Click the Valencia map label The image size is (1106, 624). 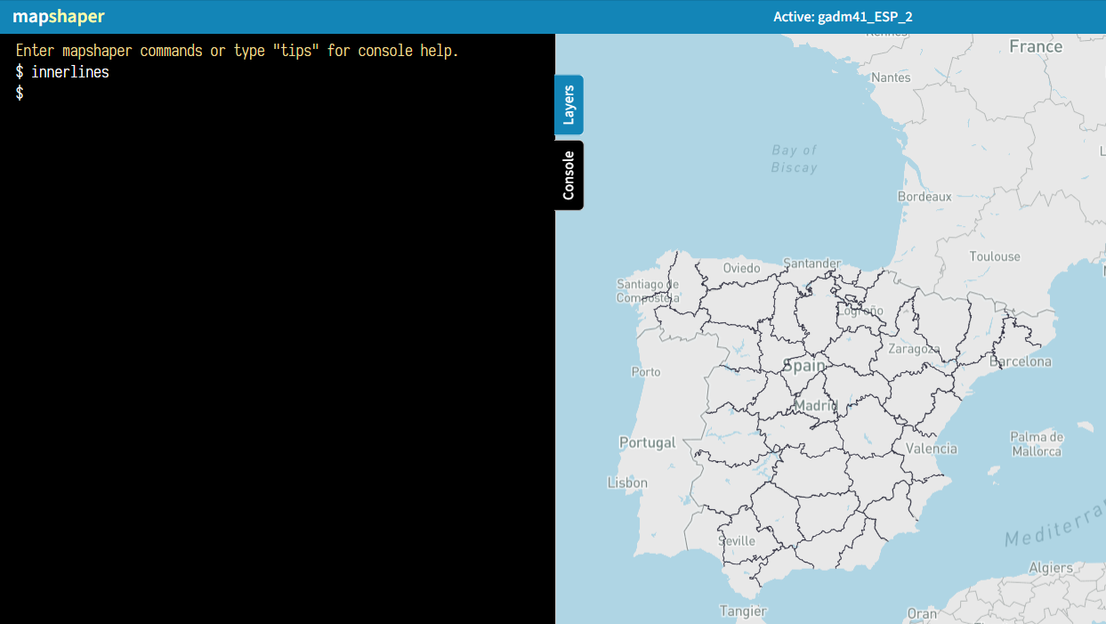click(932, 449)
